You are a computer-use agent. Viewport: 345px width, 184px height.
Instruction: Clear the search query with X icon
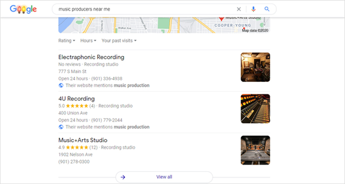pyautogui.click(x=239, y=9)
